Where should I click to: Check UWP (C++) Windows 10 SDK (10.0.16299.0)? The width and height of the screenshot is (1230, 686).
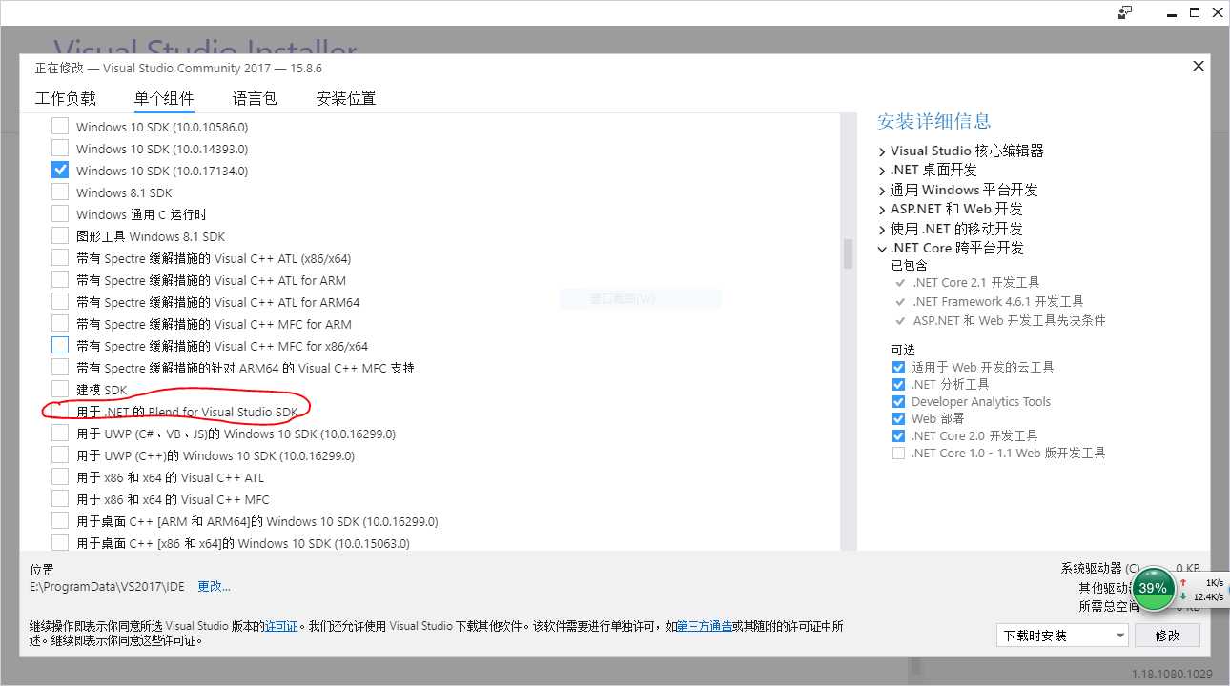tap(60, 454)
